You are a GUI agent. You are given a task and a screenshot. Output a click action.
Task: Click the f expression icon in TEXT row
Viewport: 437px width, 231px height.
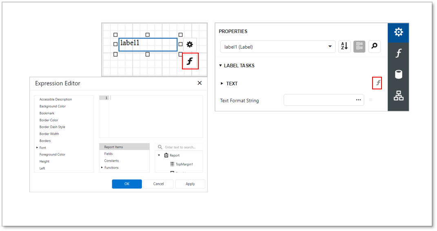pos(377,83)
